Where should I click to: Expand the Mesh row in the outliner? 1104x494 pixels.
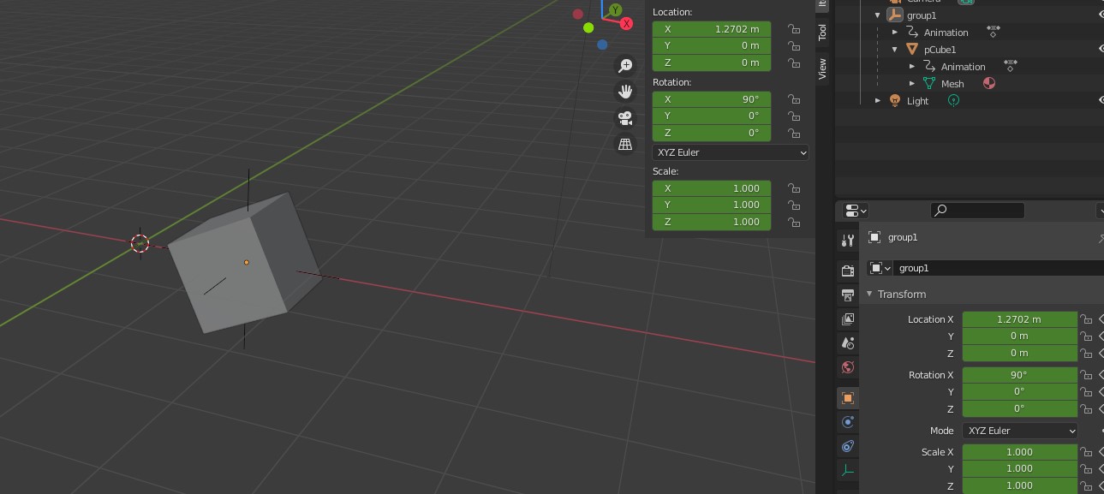(912, 83)
